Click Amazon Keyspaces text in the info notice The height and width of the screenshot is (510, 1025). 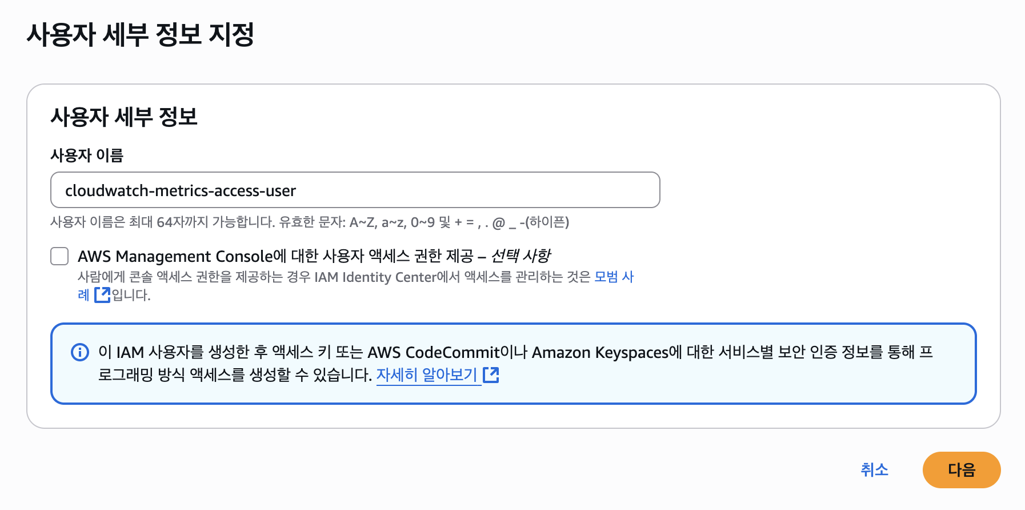pos(599,352)
